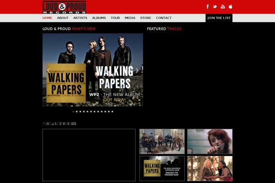Click the large featured video player area
The height and width of the screenshot is (183, 275).
[89, 155]
